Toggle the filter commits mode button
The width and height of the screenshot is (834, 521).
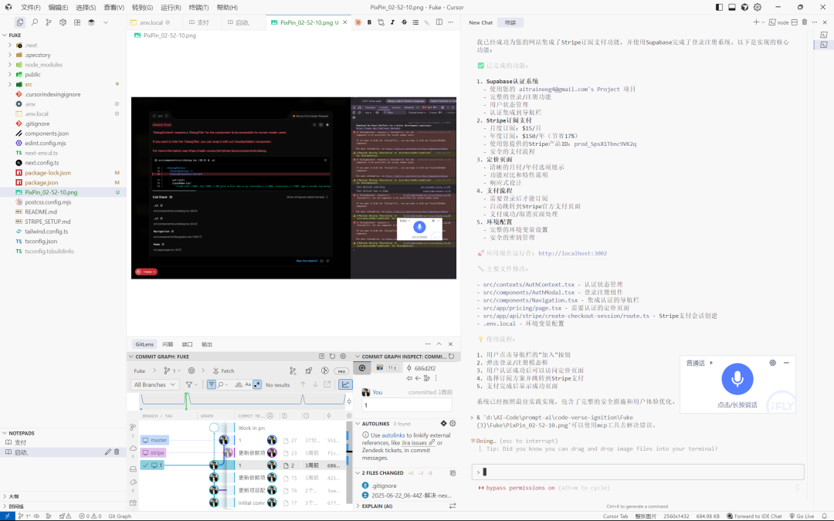pos(211,384)
